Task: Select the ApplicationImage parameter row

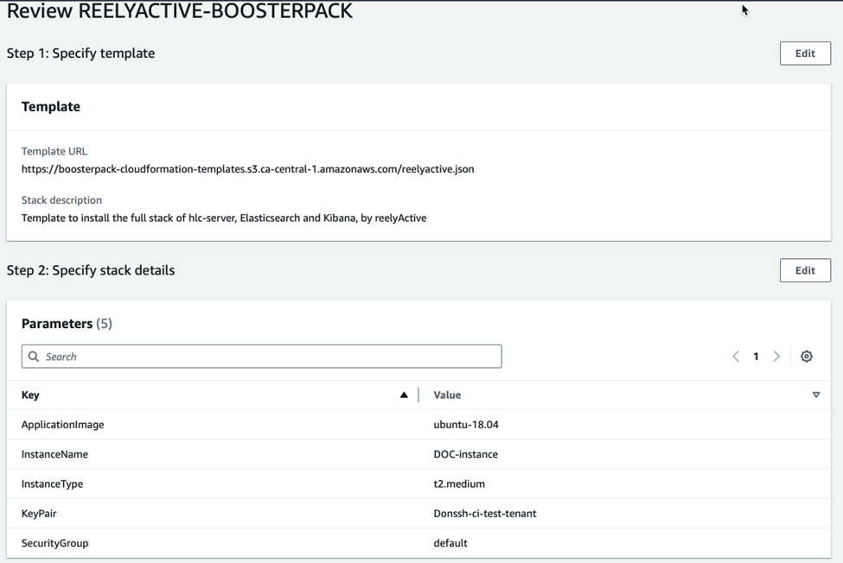Action: [63, 425]
